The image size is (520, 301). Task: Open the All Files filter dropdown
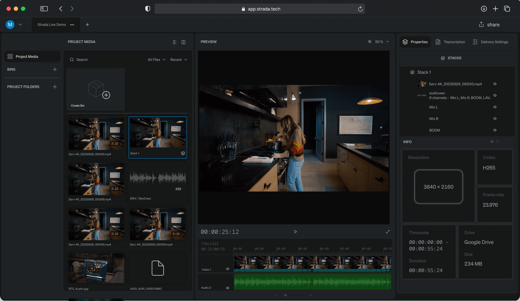pyautogui.click(x=156, y=60)
